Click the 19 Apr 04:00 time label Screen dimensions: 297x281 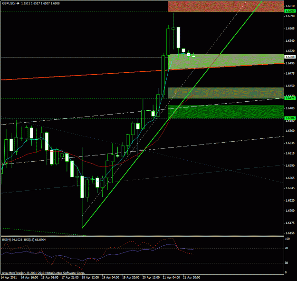111,278
